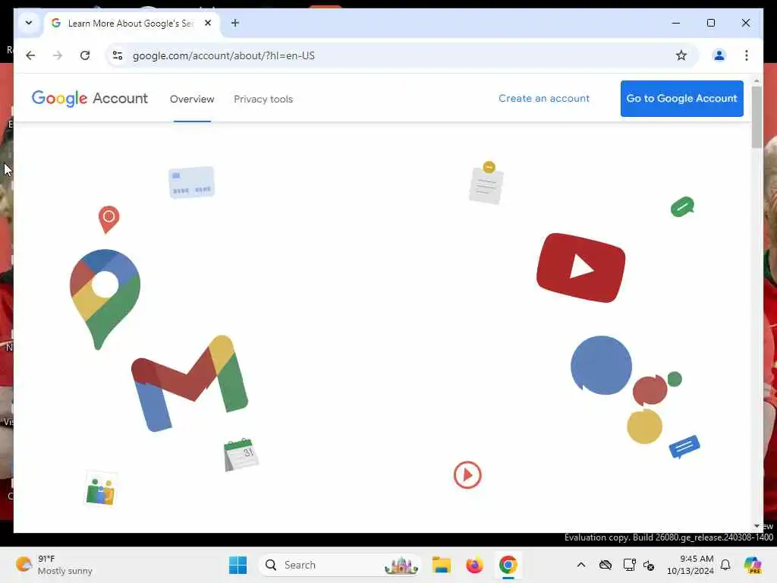Click Go to Google Account button
777x583 pixels.
682,99
